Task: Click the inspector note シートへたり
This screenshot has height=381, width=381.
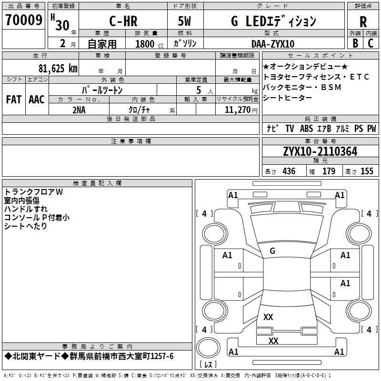Action: click(x=25, y=226)
